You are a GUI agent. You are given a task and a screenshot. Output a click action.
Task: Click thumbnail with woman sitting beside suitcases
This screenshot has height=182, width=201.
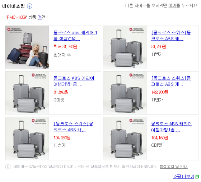(x=27, y=47)
